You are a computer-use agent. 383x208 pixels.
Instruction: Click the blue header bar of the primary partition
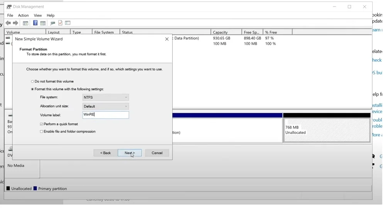227,116
